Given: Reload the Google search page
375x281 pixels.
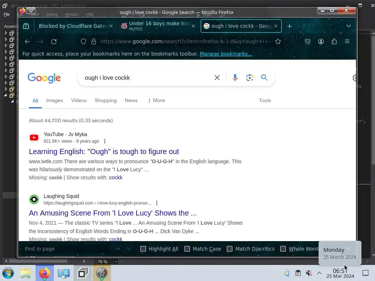Looking at the screenshot, I should click(x=54, y=42).
